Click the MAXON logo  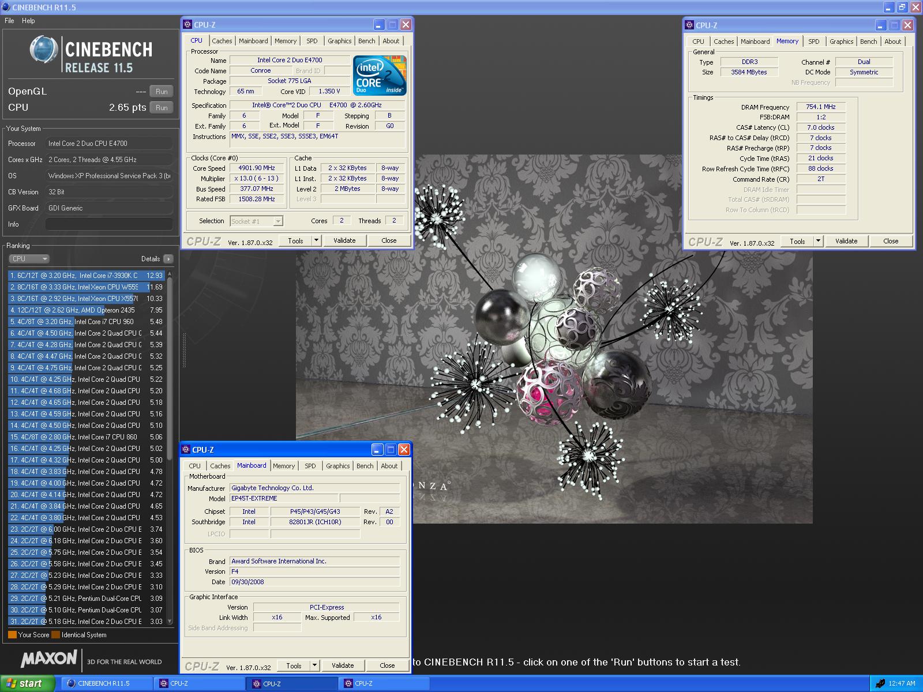pos(49,659)
